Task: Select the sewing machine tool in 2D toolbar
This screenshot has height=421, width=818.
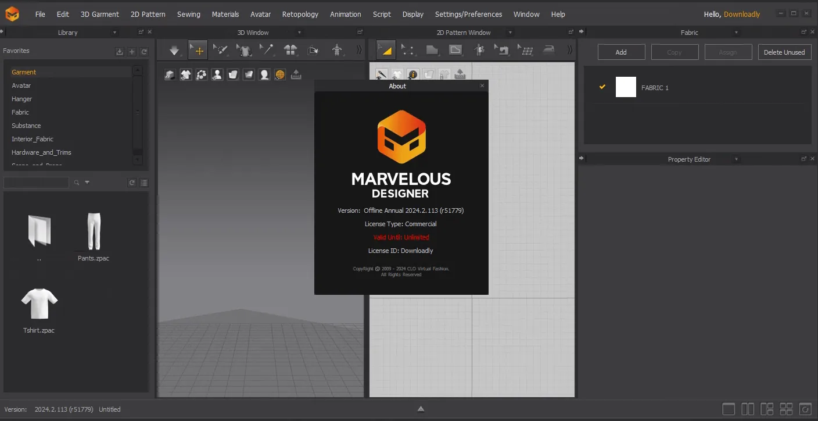Action: tap(501, 51)
